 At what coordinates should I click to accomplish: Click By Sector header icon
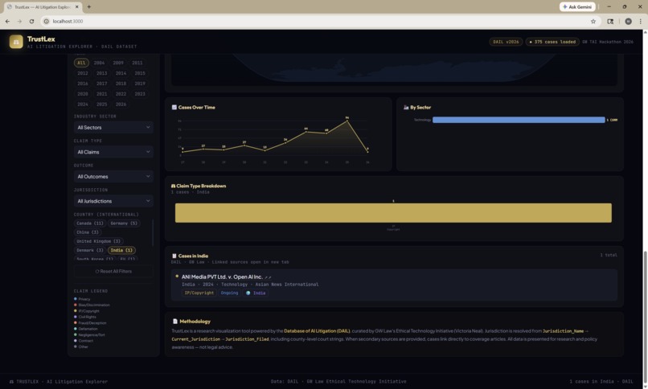coord(406,108)
